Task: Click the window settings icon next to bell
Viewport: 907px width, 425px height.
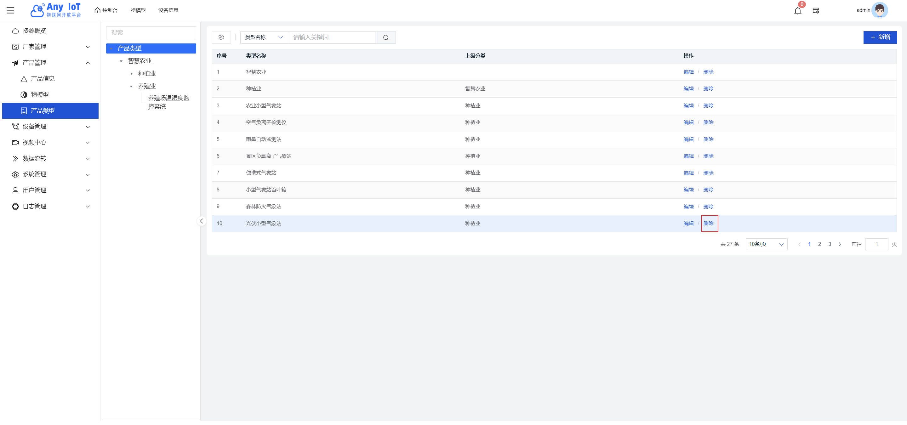Action: (x=816, y=11)
